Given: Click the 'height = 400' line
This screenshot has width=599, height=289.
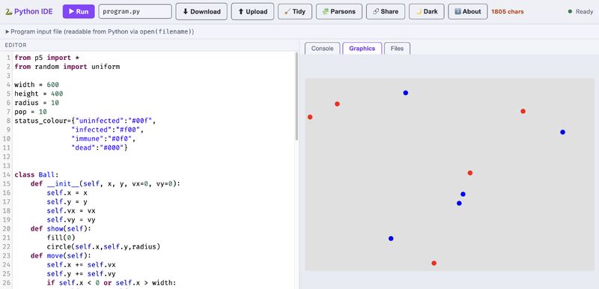Looking at the screenshot, I should [x=39, y=94].
